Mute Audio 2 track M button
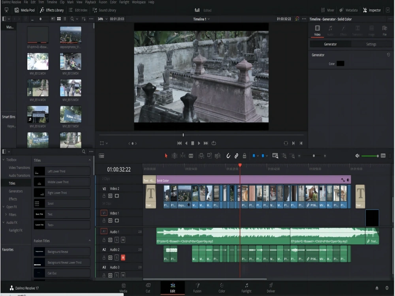The height and width of the screenshot is (296, 395). click(123, 257)
